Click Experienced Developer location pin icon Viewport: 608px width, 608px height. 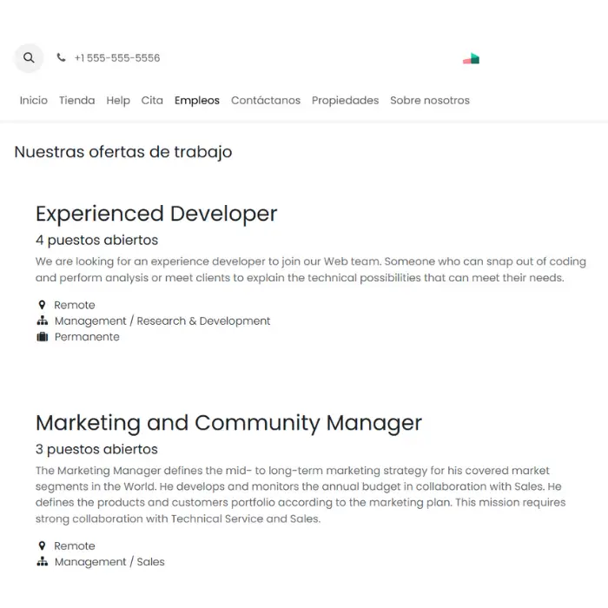point(42,306)
